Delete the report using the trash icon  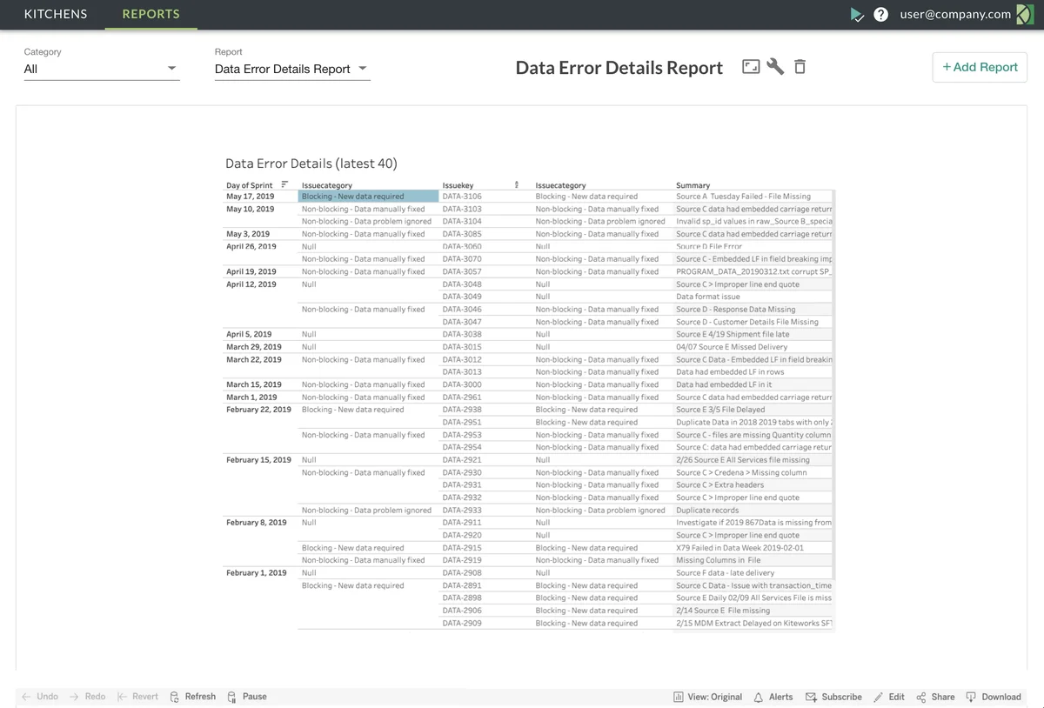(799, 66)
